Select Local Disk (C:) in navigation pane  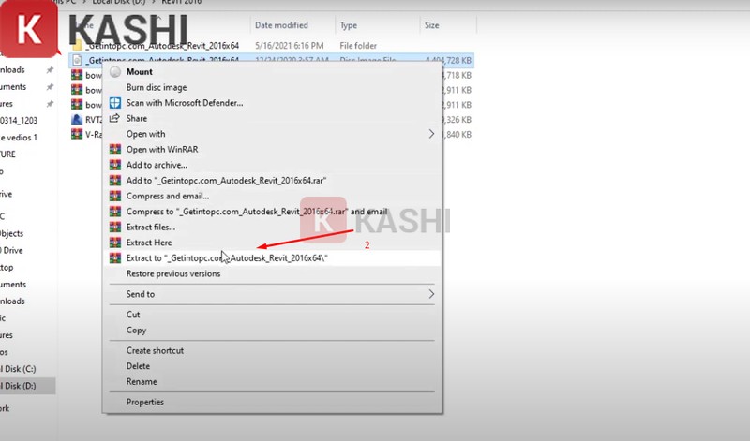(18, 369)
